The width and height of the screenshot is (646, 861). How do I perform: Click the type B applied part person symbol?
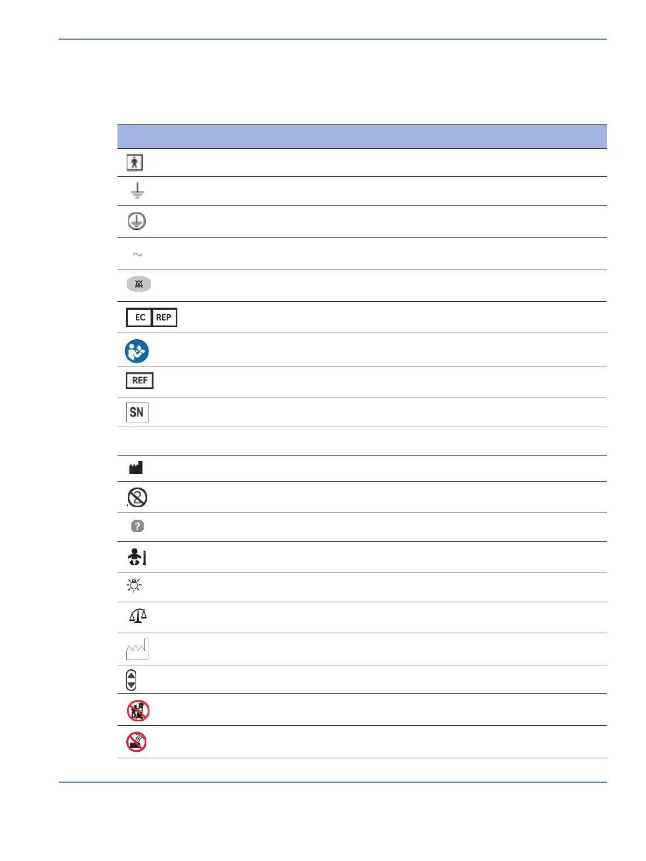tap(135, 163)
